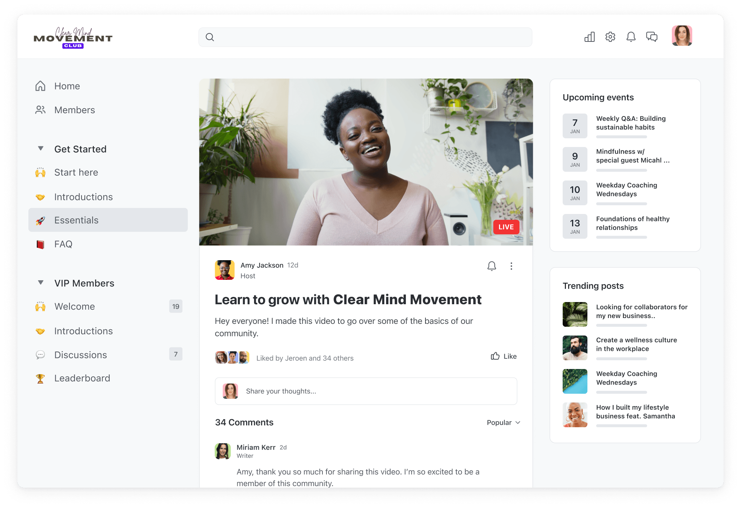The height and width of the screenshot is (508, 741).
Task: Click bearded man trending post thumbnail
Action: [575, 348]
